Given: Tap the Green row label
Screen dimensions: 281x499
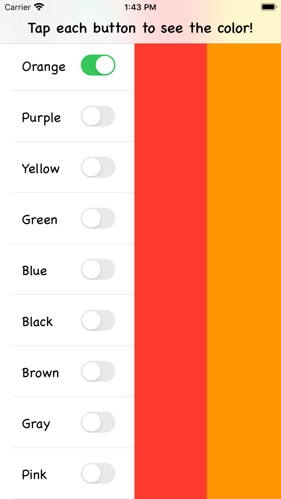Looking at the screenshot, I should click(x=39, y=220).
